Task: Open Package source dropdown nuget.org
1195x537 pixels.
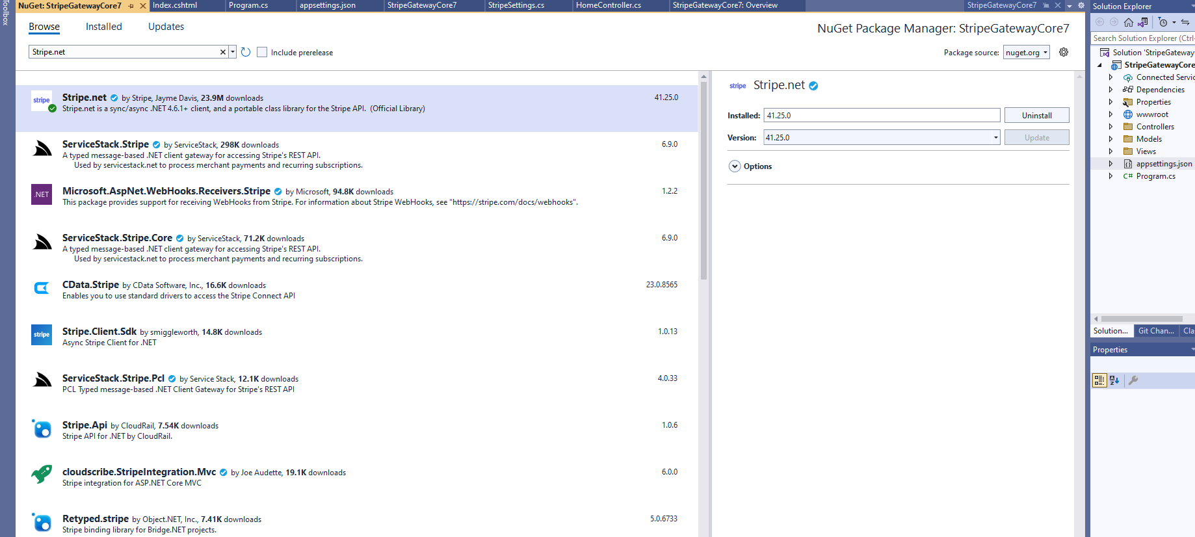Action: click(x=1027, y=53)
